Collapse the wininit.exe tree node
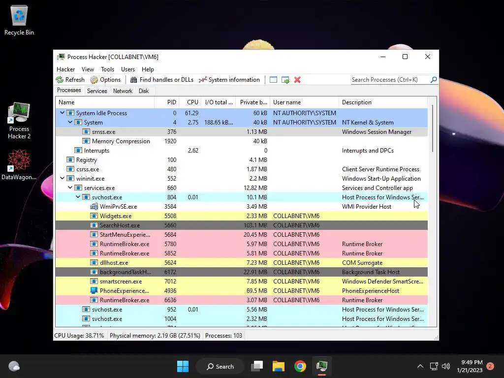The width and height of the screenshot is (504, 378). click(x=63, y=178)
